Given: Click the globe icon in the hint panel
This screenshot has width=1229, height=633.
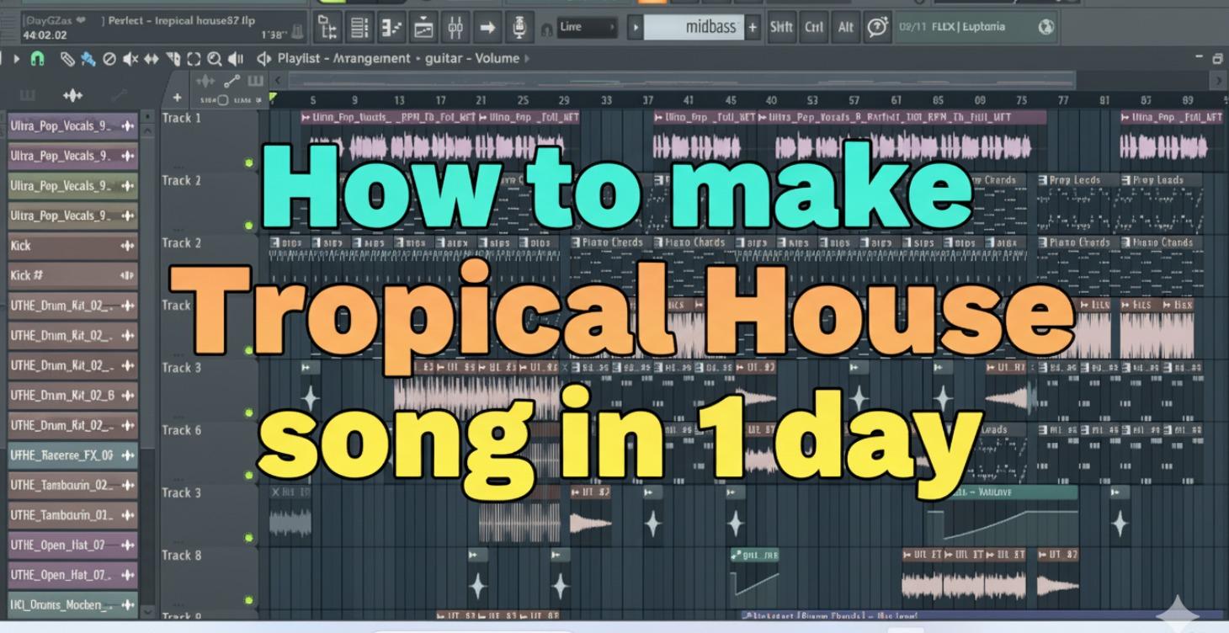Looking at the screenshot, I should [x=1046, y=27].
